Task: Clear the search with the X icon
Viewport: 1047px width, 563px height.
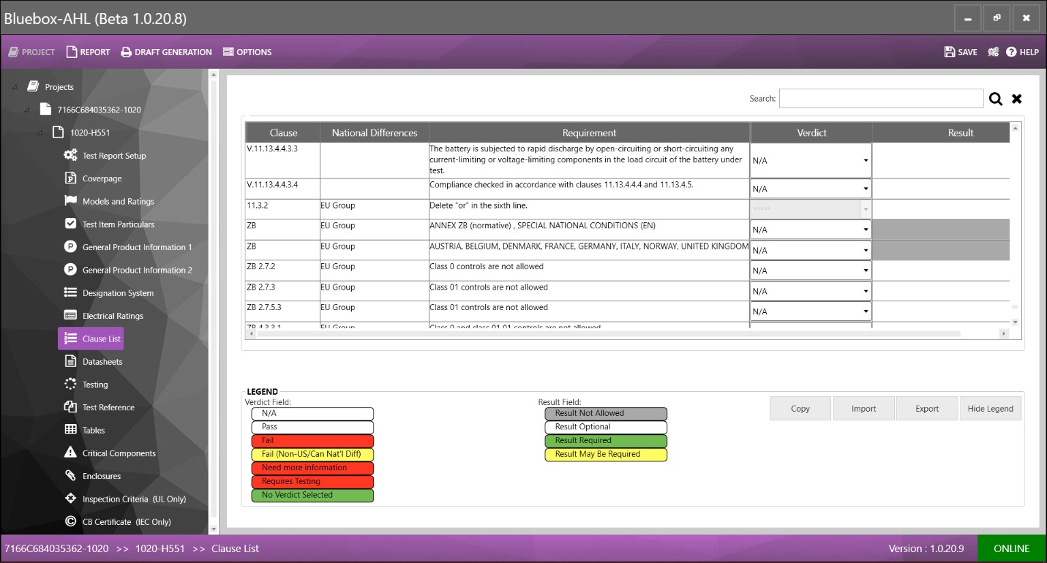Action: 1016,98
